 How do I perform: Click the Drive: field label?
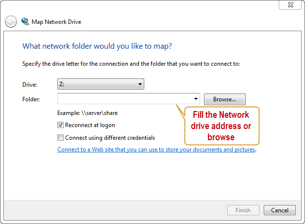point(30,85)
